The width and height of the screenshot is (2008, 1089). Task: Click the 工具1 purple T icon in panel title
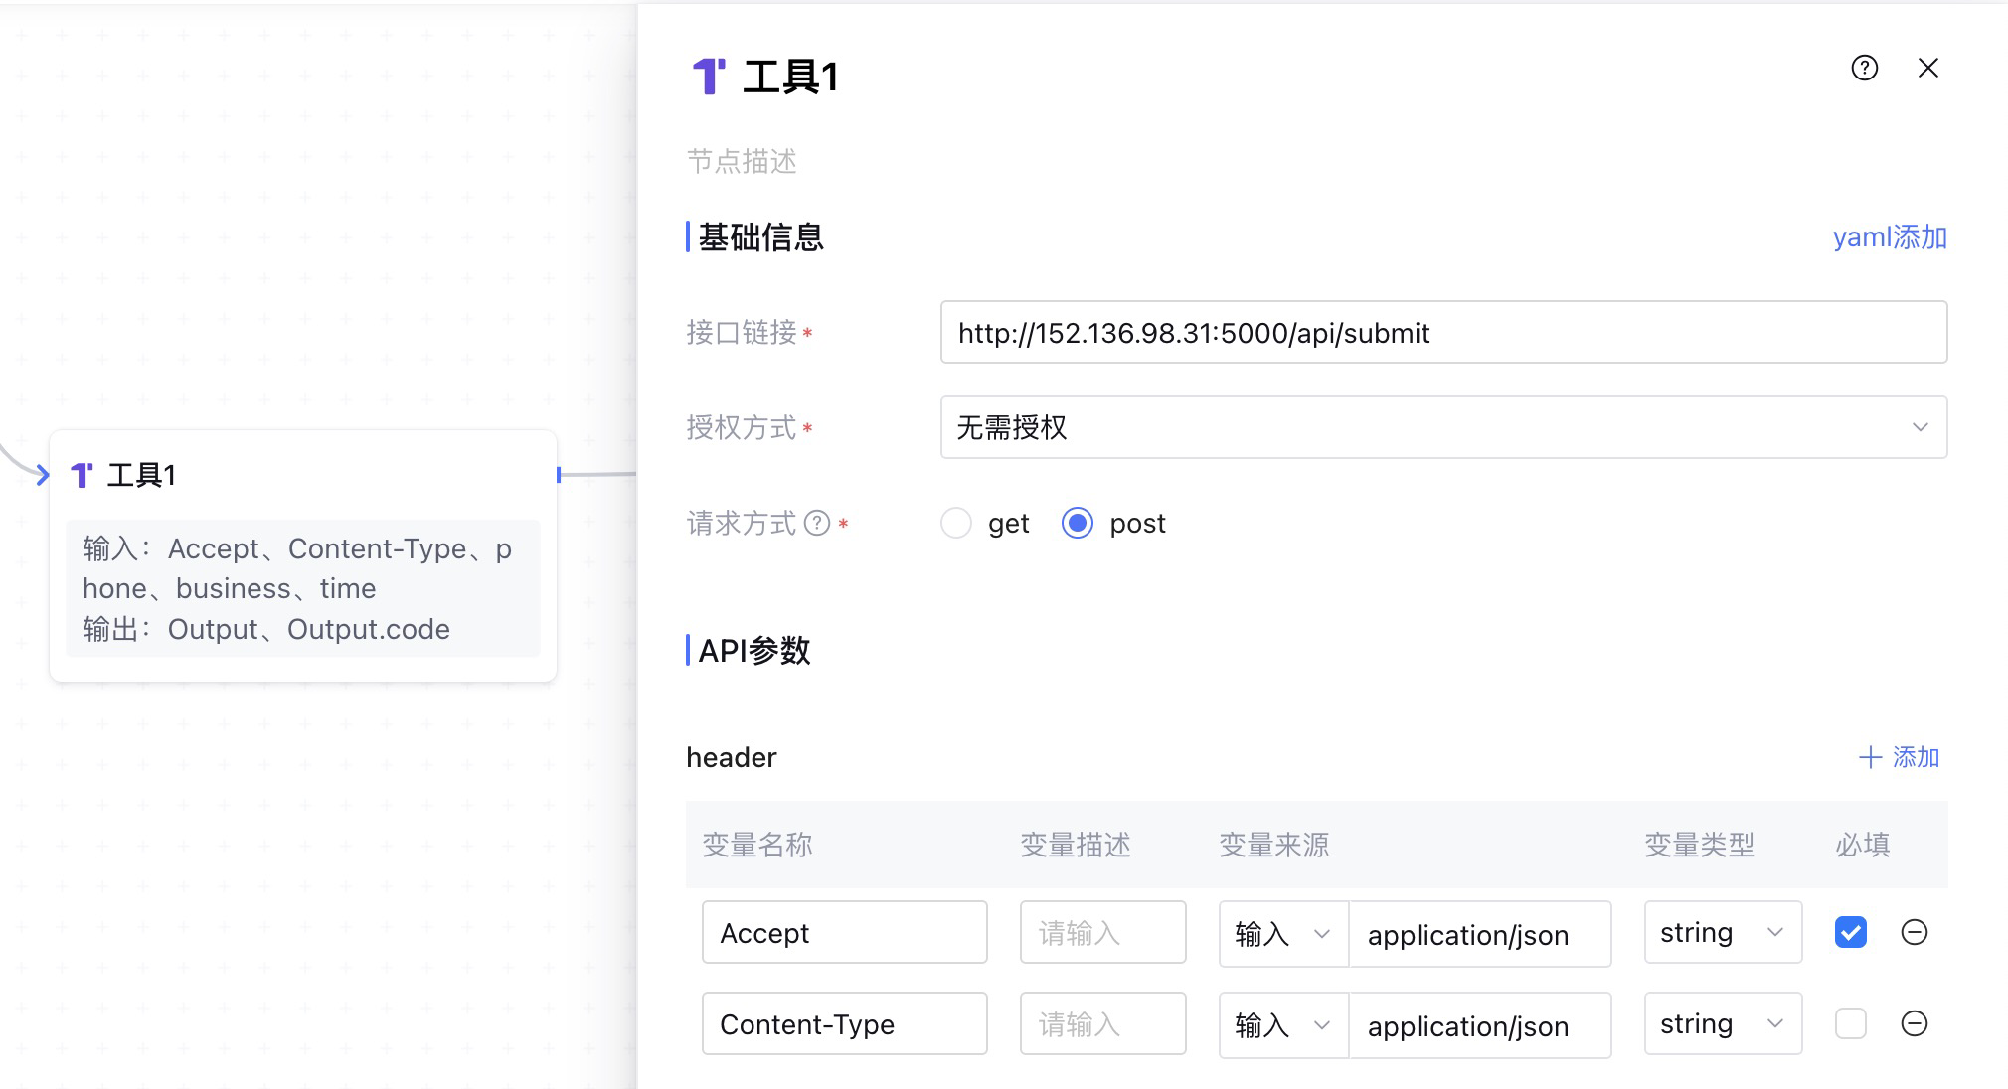pyautogui.click(x=709, y=77)
